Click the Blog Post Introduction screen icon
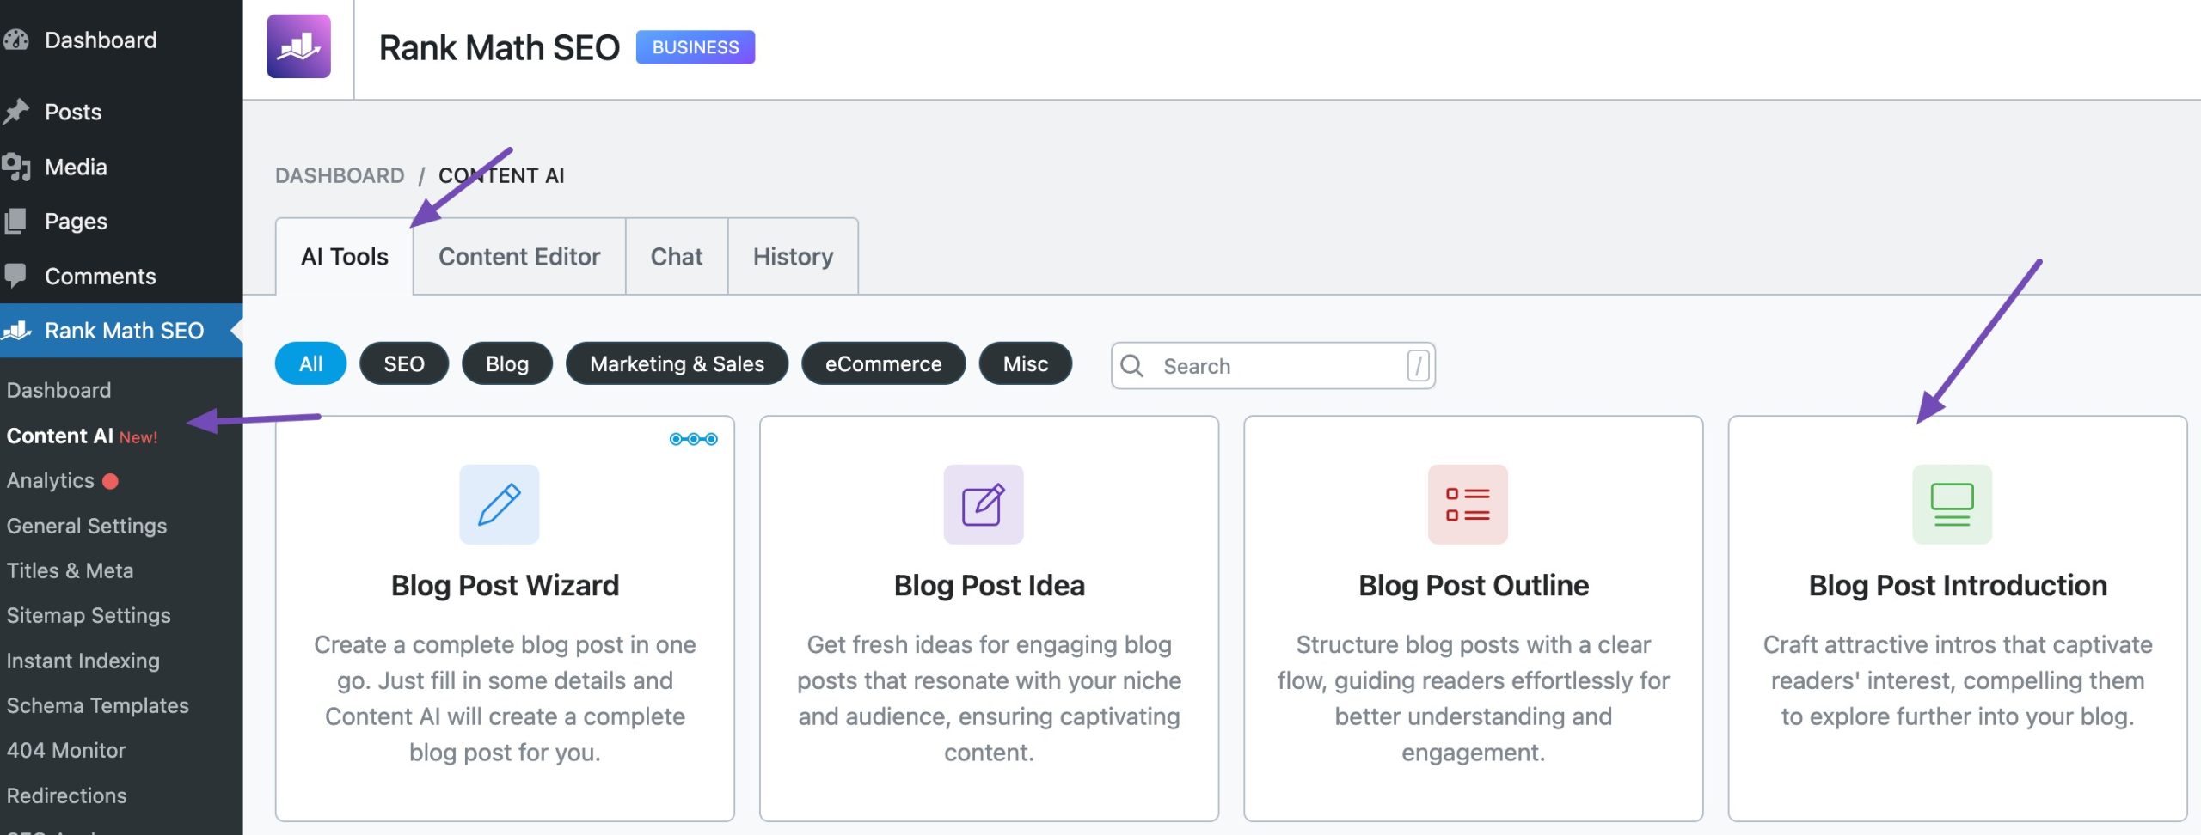The width and height of the screenshot is (2201, 835). (x=1952, y=504)
